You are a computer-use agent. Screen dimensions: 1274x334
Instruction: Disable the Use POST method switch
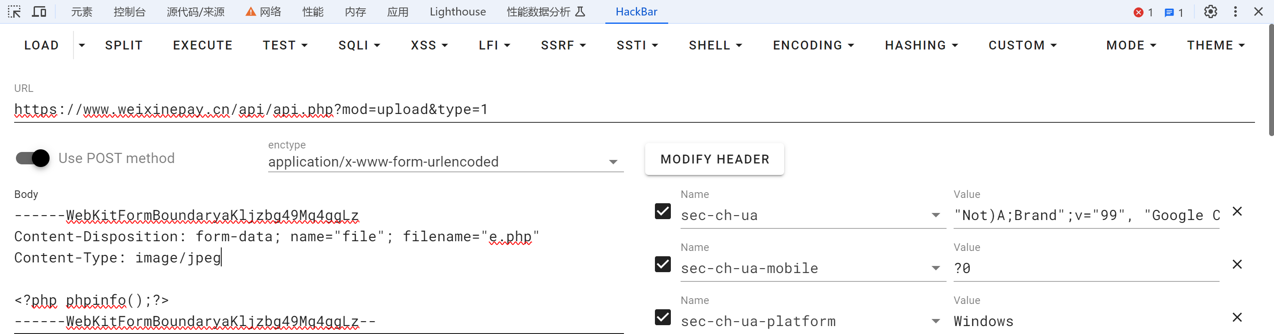[x=33, y=158]
